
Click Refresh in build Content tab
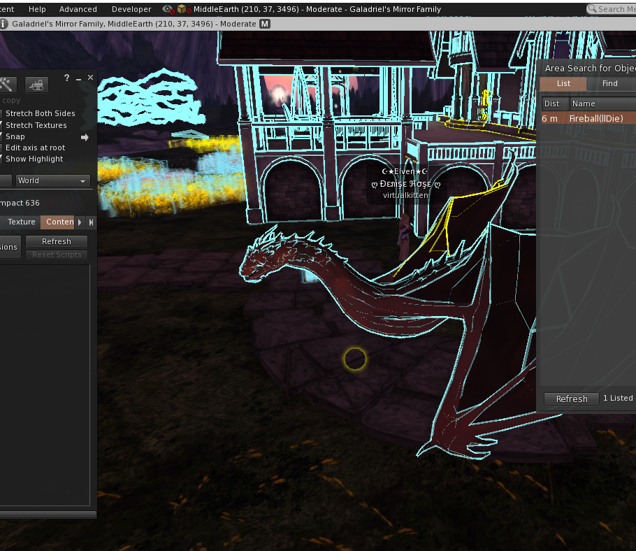pos(57,241)
